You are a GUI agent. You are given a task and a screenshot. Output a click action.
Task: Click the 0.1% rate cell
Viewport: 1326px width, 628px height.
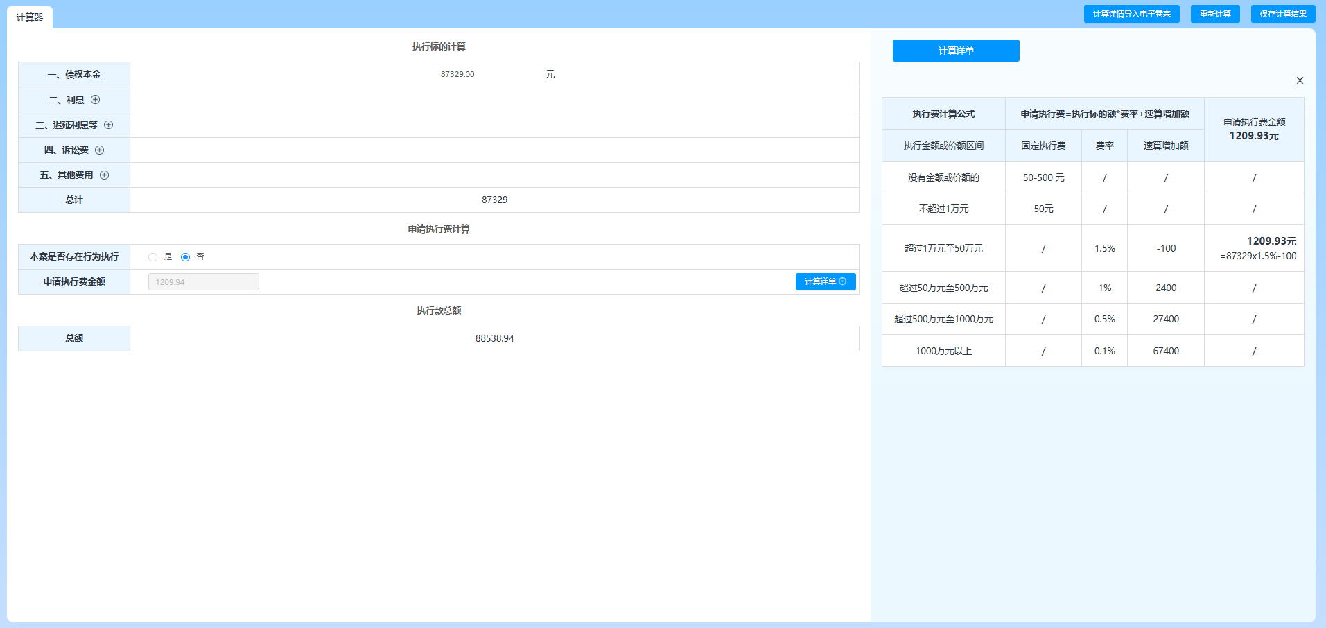(x=1104, y=351)
